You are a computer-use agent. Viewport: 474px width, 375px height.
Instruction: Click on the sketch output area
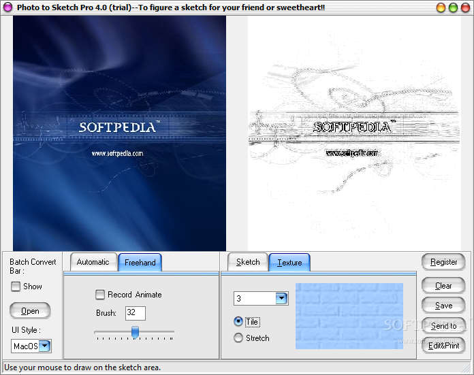click(354, 133)
